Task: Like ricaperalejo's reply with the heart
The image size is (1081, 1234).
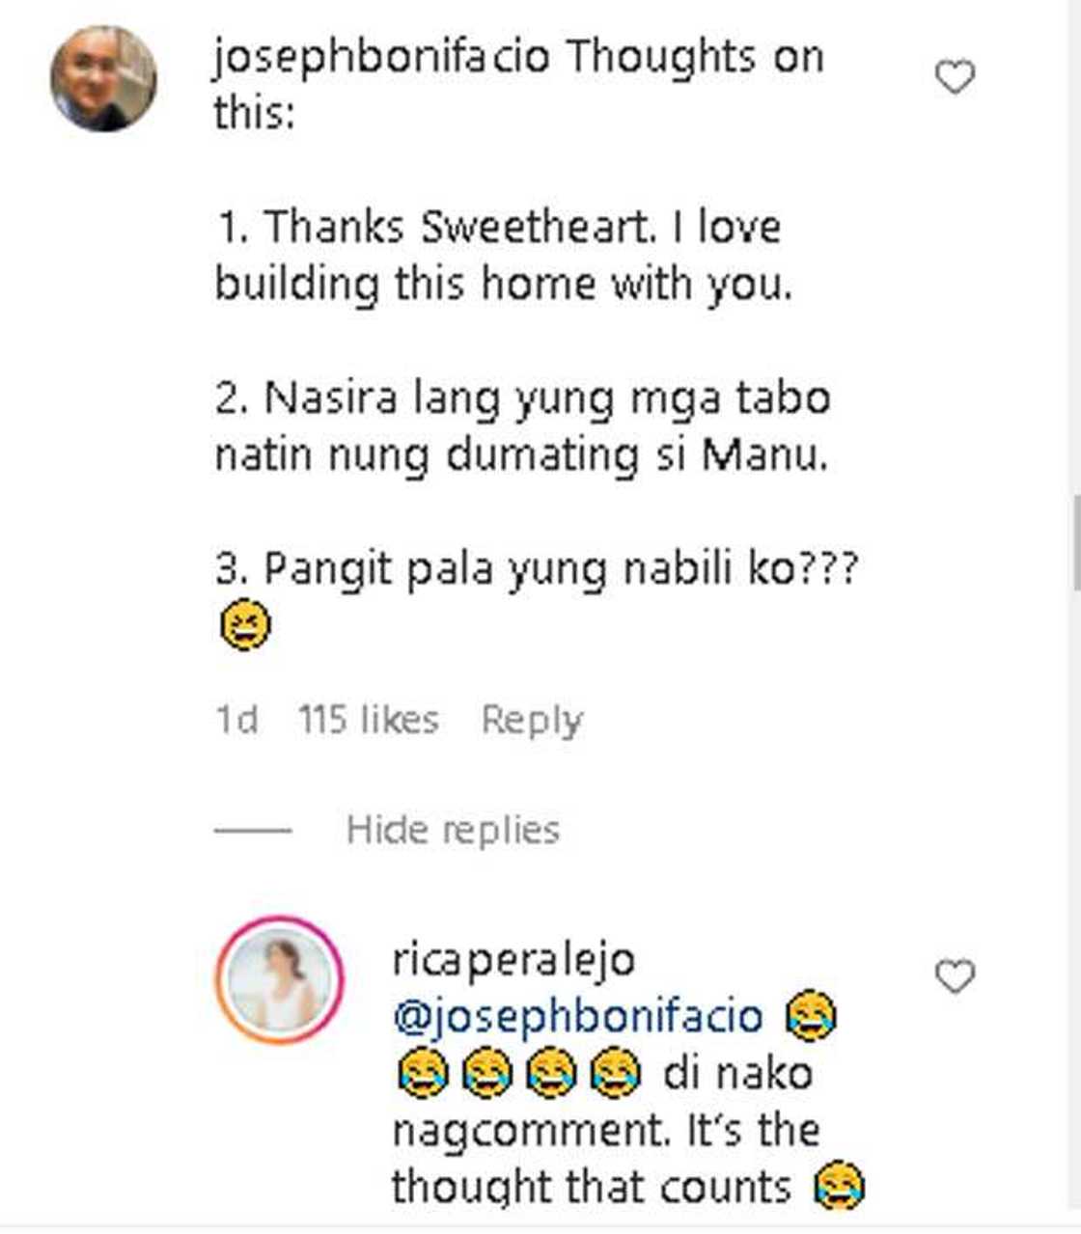Action: [955, 976]
